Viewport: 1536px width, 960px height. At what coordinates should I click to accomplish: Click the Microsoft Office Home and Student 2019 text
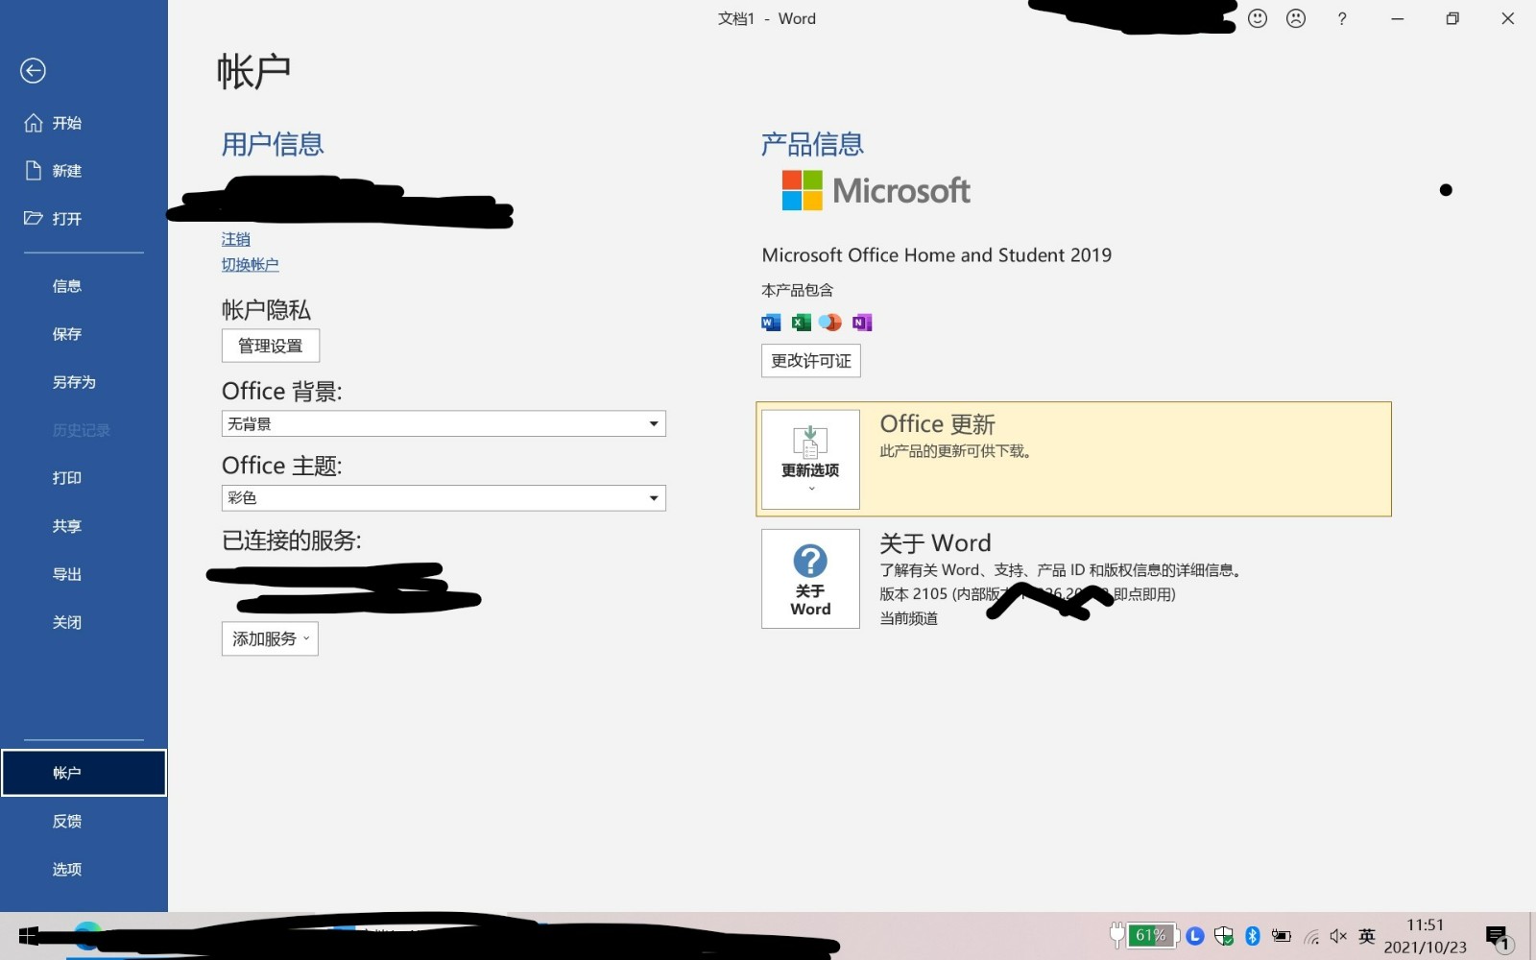coord(937,255)
